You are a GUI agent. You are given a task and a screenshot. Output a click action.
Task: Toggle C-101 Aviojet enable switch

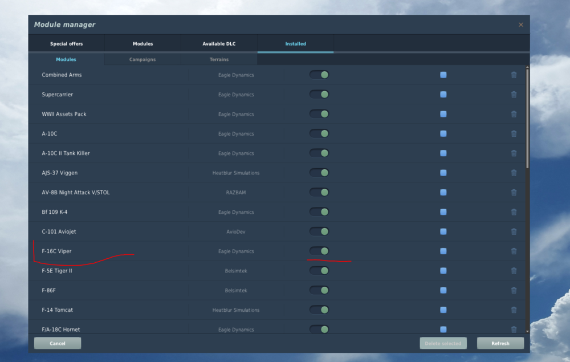(319, 231)
